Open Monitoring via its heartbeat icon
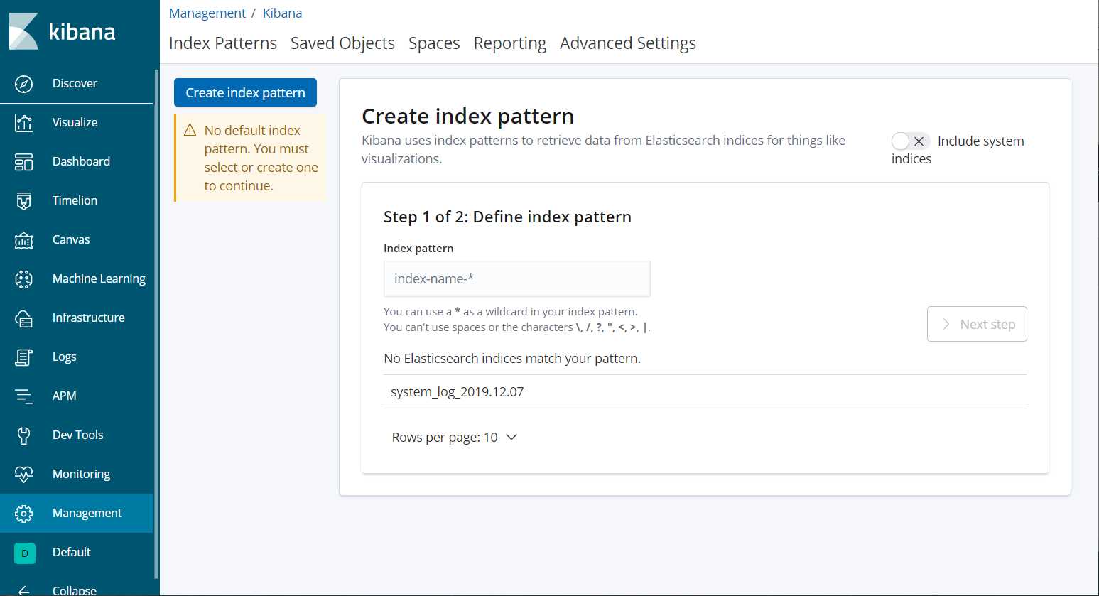This screenshot has height=596, width=1099. (x=23, y=474)
